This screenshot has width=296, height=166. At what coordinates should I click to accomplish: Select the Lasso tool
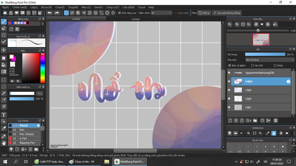click(3, 86)
